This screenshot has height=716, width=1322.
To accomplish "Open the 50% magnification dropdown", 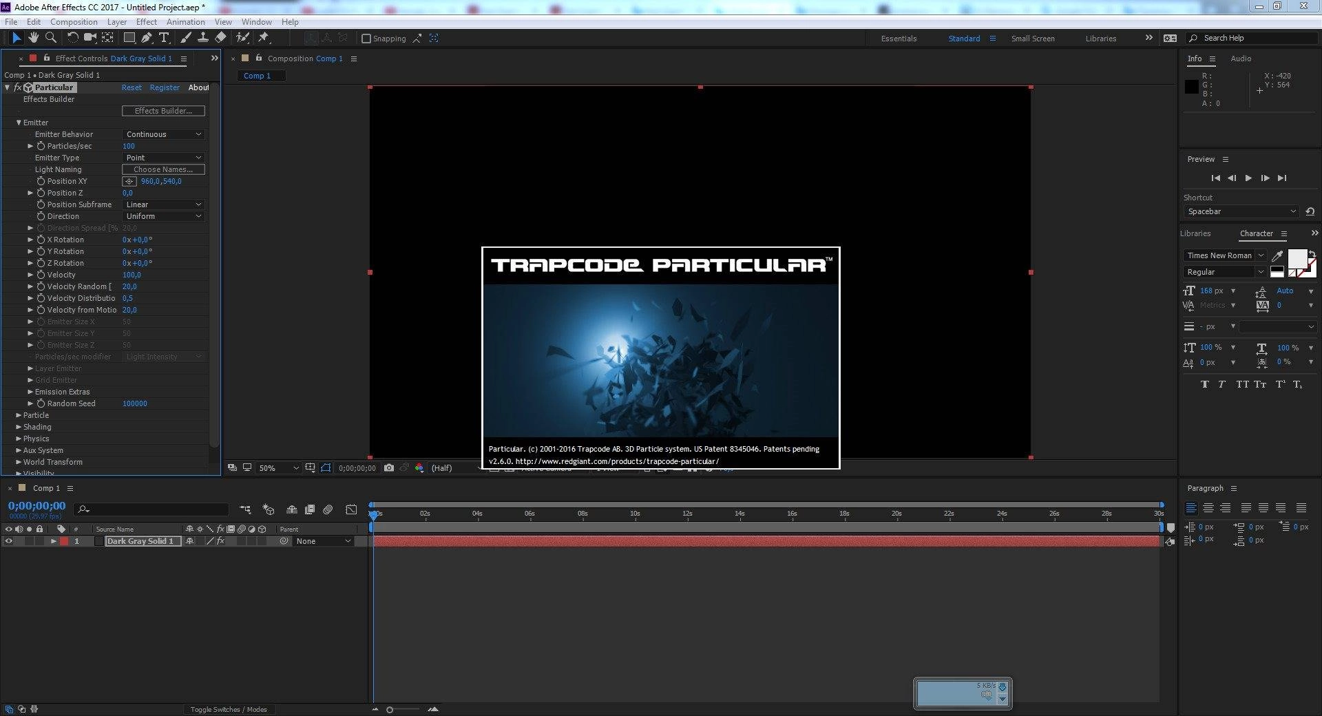I will (x=279, y=468).
